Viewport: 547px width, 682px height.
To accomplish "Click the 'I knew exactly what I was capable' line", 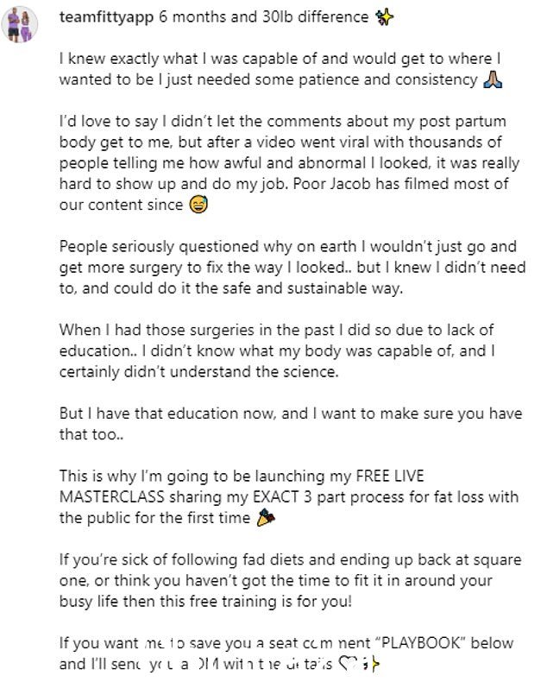I will (280, 59).
